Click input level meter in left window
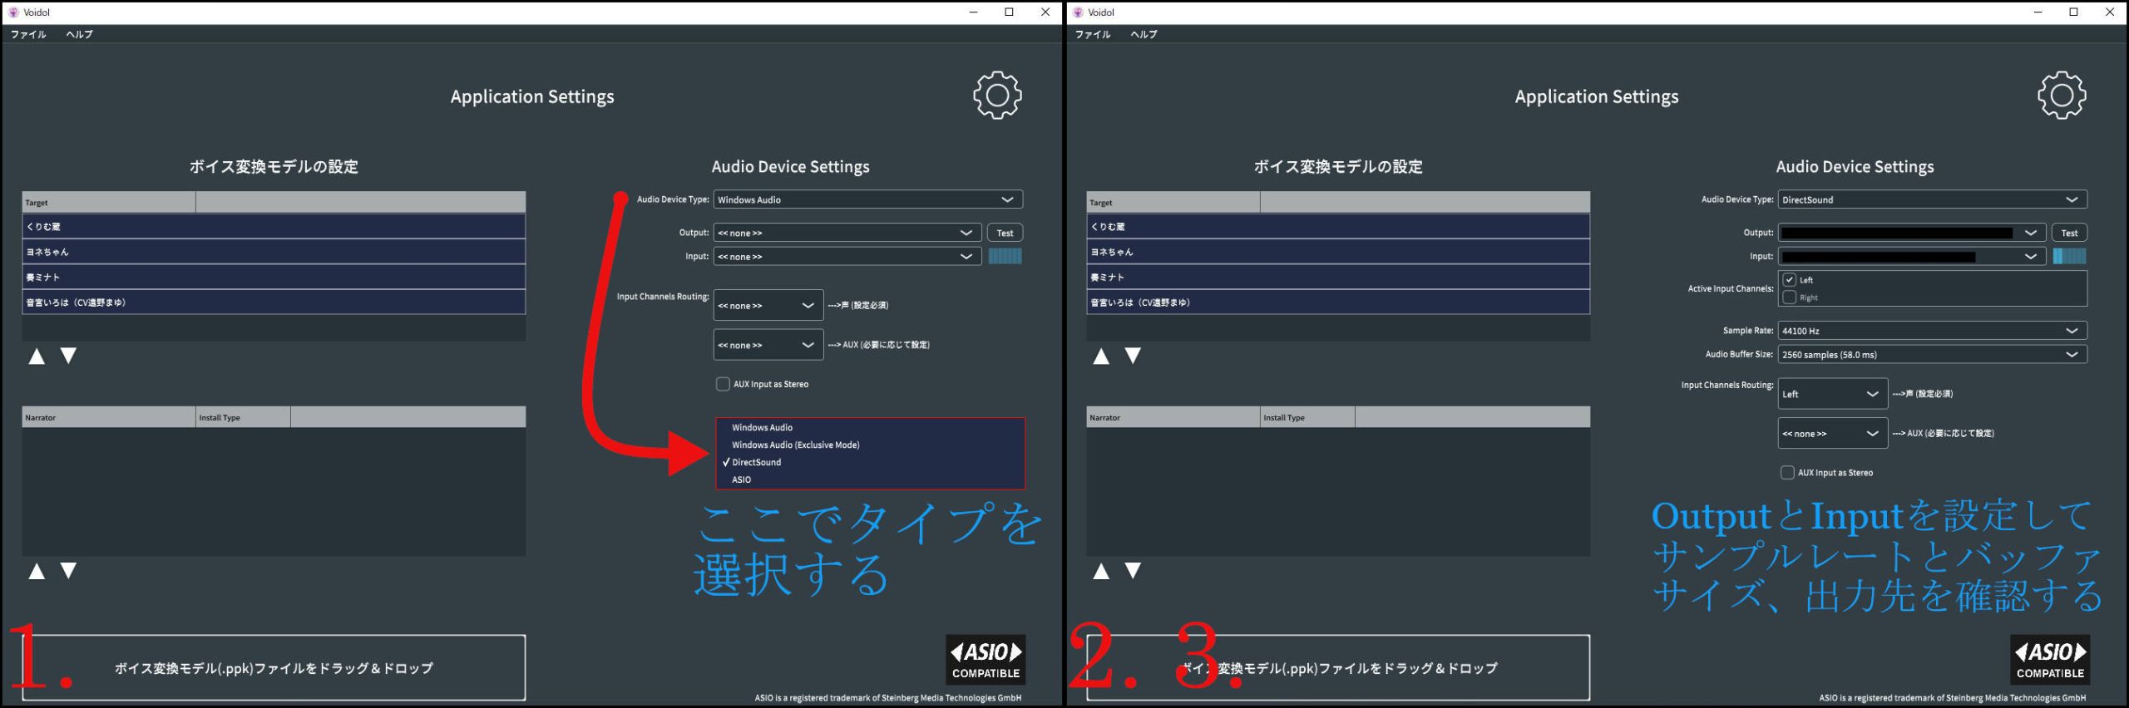Screen dimensions: 2129x708 pos(1005,256)
